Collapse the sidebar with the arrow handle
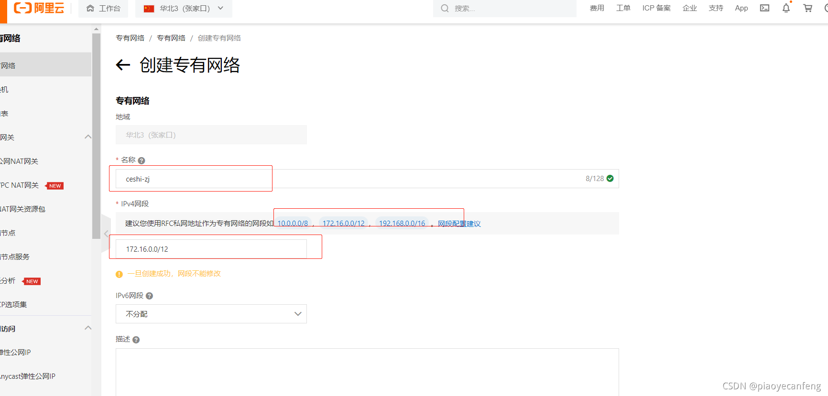 [x=106, y=234]
